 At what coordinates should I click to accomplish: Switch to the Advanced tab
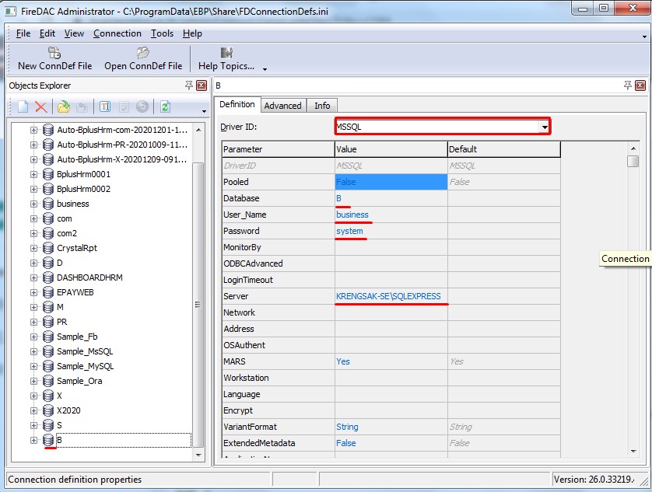tap(282, 106)
